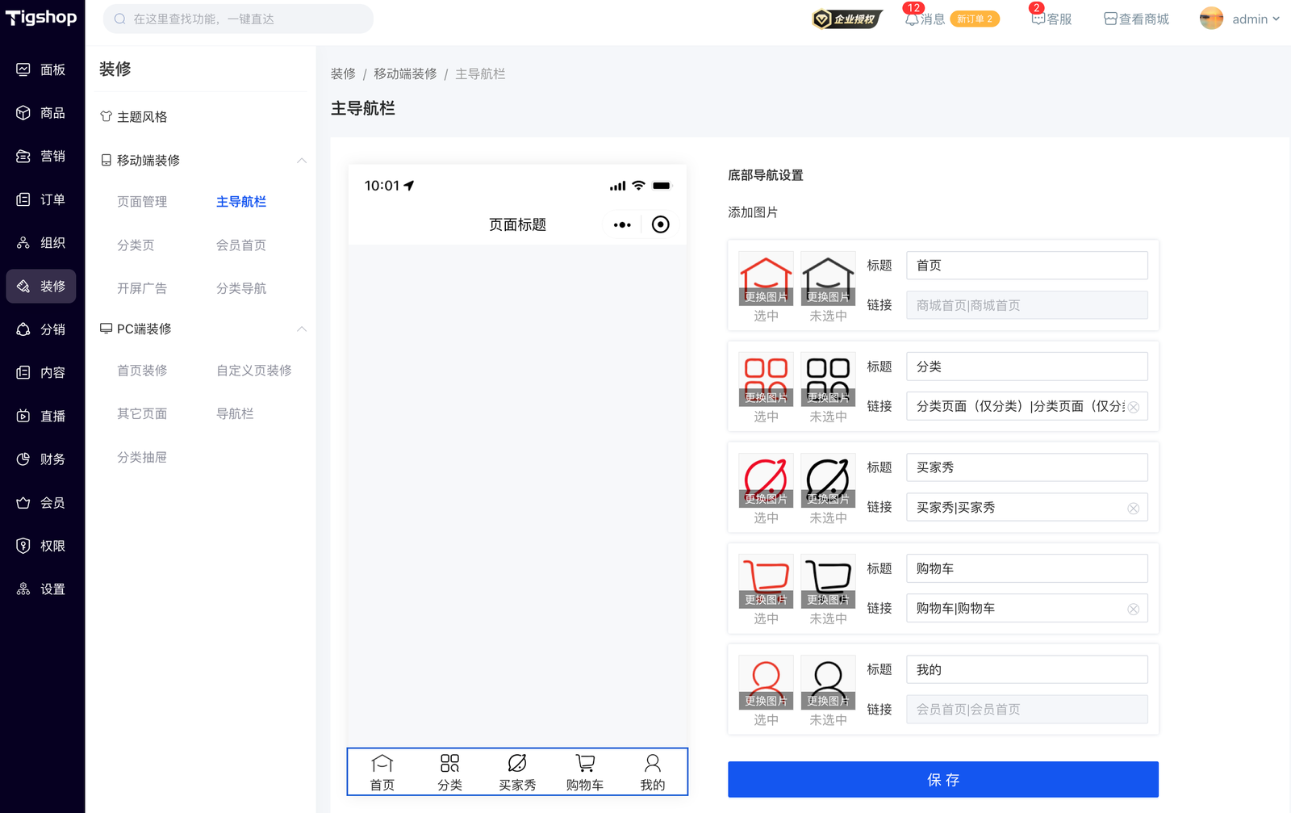Click the phone preview three-dots menu
1291x813 pixels.
click(622, 224)
